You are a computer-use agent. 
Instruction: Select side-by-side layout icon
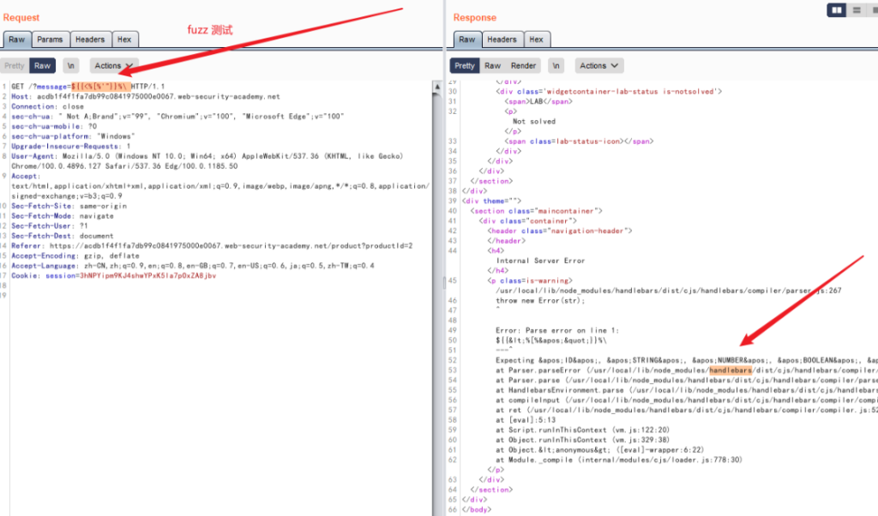pyautogui.click(x=837, y=10)
